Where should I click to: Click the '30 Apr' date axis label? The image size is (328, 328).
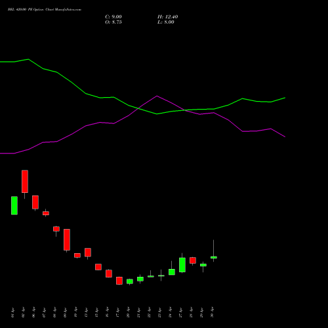pyautogui.click(x=212, y=312)
